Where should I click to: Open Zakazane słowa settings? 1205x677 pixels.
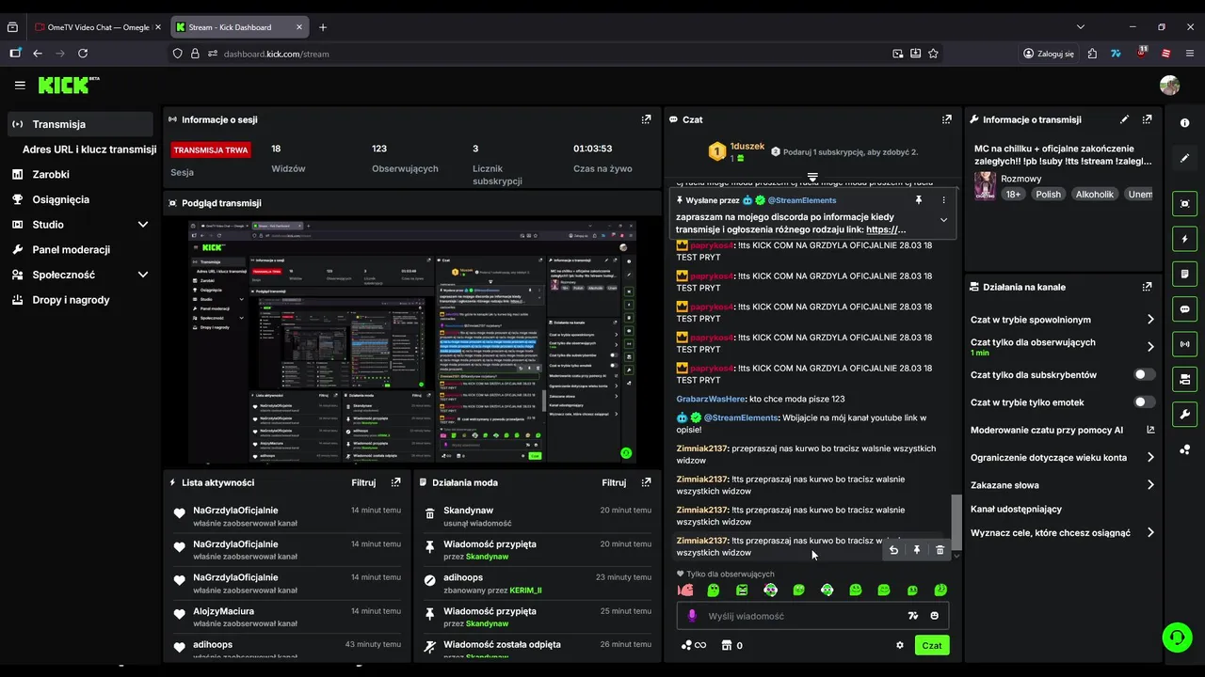1062,485
